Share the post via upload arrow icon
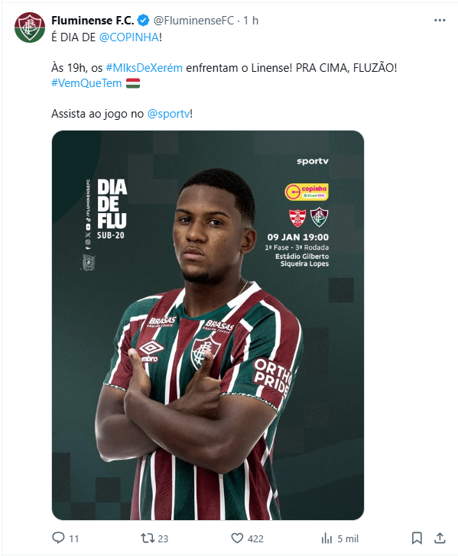This screenshot has height=556, width=458. click(x=440, y=538)
